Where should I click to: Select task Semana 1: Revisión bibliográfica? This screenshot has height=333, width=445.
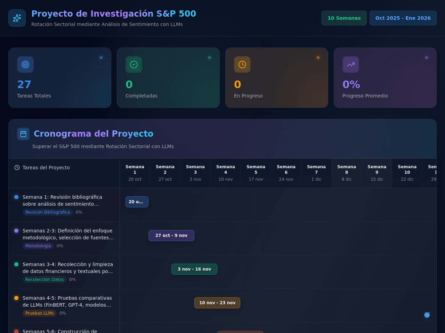(64, 205)
